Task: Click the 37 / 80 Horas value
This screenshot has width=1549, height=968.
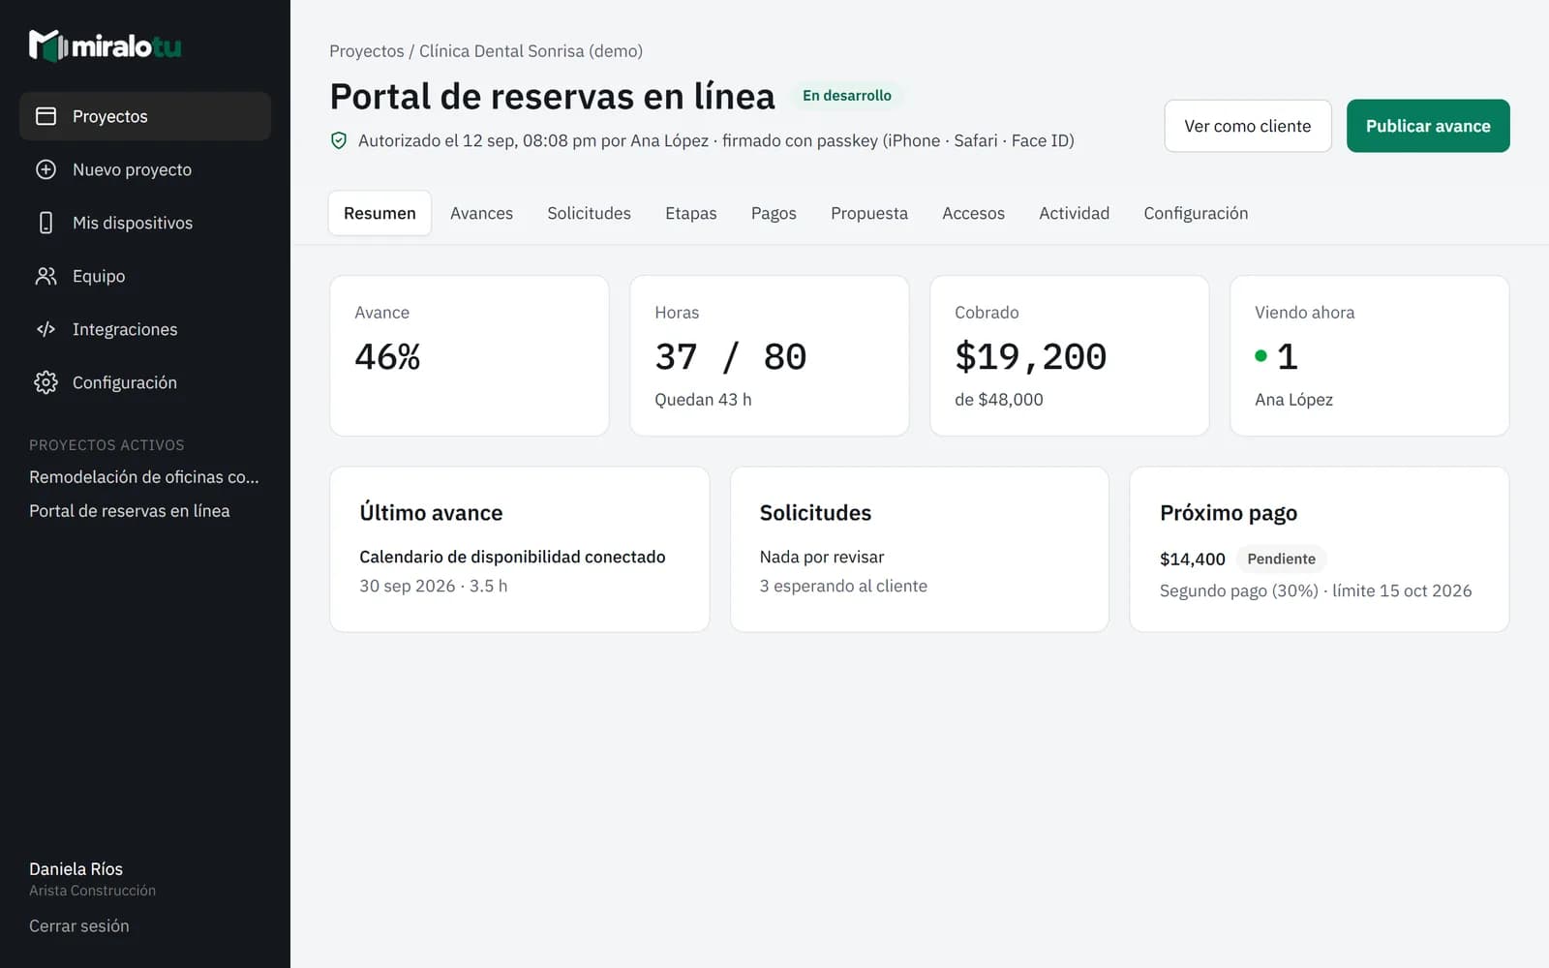Action: 731,357
